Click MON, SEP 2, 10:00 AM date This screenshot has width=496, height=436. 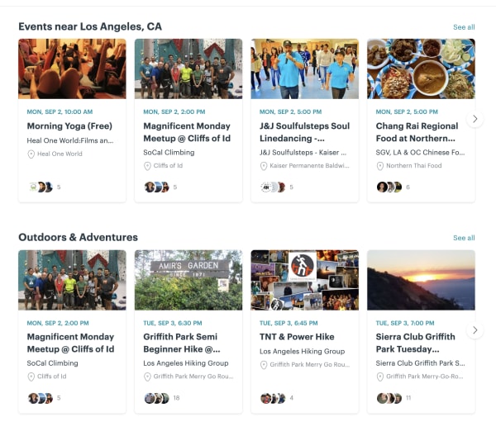(60, 111)
